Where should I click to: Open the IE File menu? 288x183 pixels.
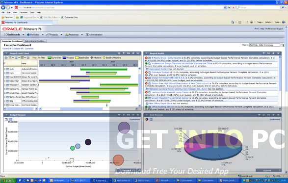click(x=3, y=12)
